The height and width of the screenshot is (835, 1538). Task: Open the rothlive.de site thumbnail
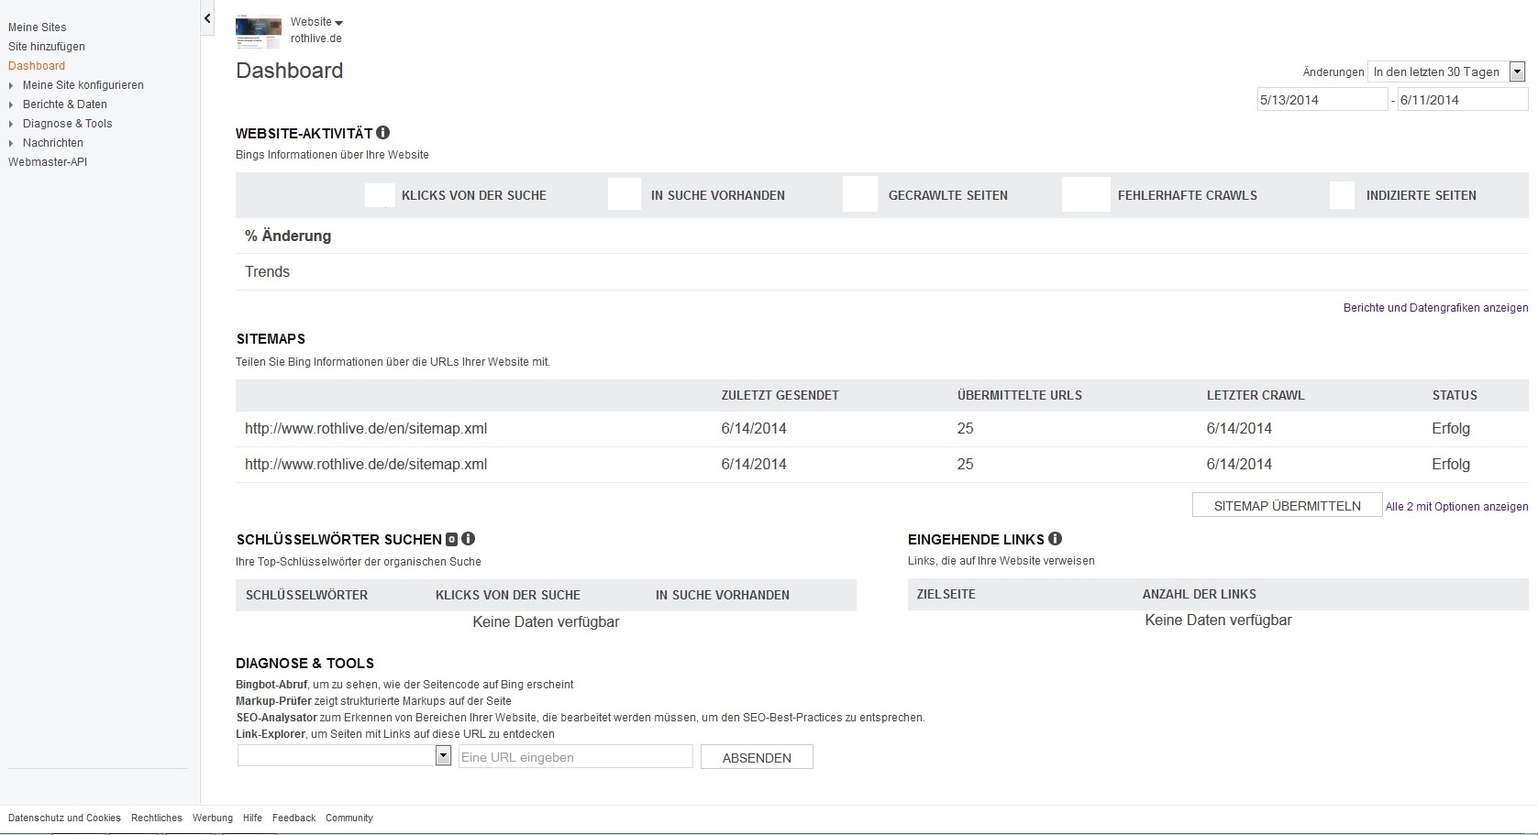(x=259, y=30)
